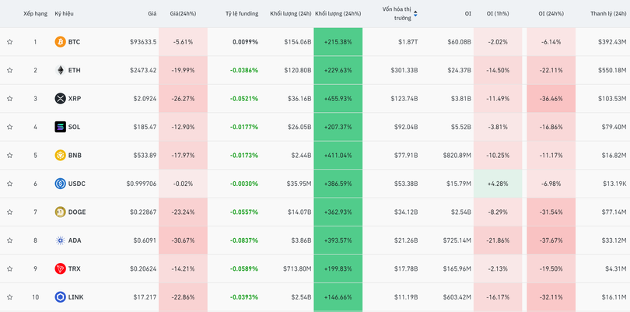The image size is (630, 312).
Task: Click the Bitcoin BTC coin icon
Action: (x=60, y=42)
